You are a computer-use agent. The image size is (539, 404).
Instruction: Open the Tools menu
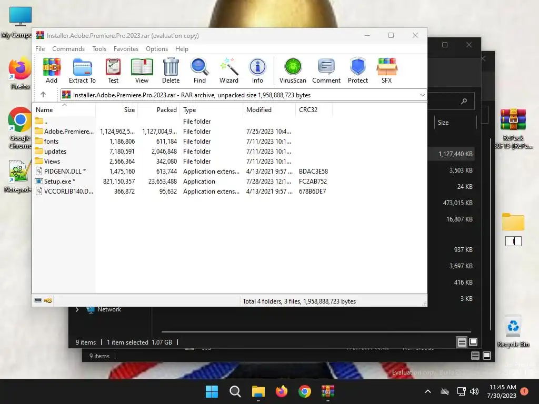click(x=99, y=49)
